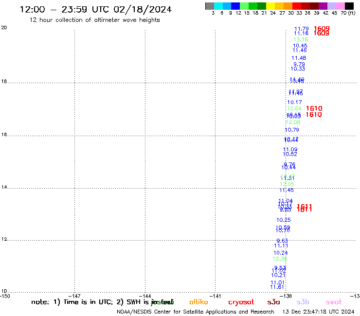Click the latitude axis label 14
Viewport: 360px width, 316px height.
tap(4, 187)
